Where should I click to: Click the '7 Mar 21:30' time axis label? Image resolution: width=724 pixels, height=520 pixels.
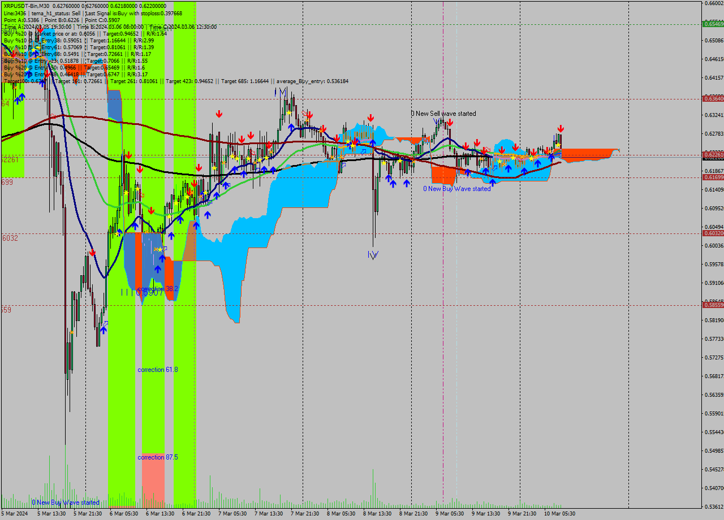coord(305,514)
